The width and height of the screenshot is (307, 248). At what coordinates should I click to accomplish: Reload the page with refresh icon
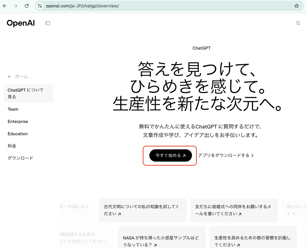point(27,6)
